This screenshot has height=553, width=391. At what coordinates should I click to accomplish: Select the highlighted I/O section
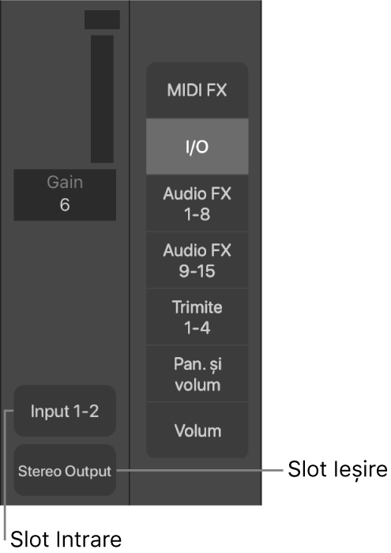coord(197,147)
